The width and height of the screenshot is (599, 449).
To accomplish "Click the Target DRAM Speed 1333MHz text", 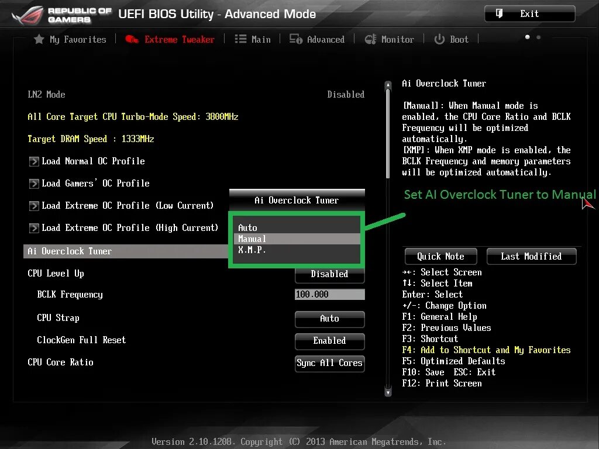I will [x=91, y=139].
